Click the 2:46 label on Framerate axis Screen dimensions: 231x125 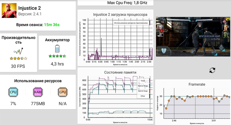point(174,121)
